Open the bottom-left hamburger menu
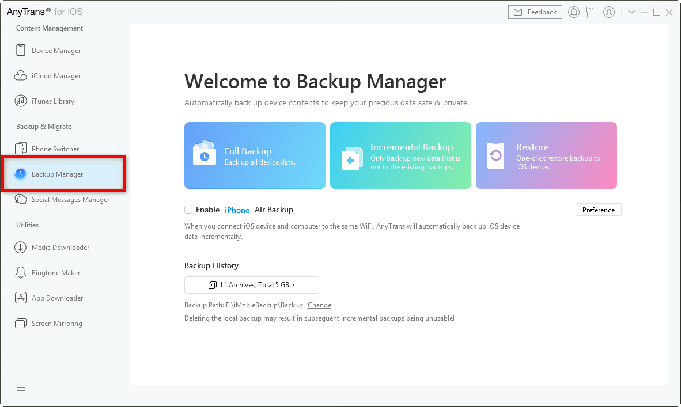 [21, 387]
